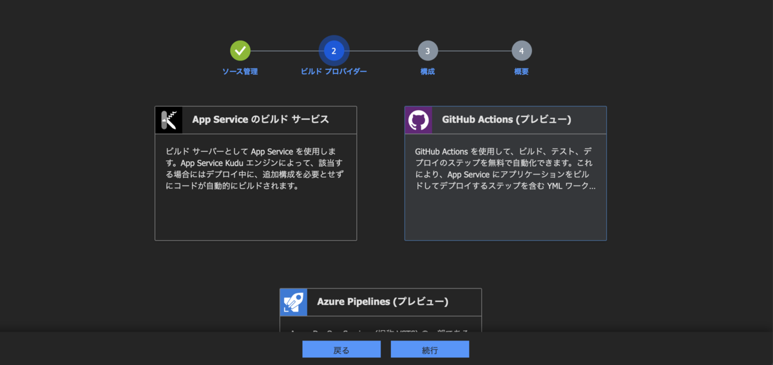The width and height of the screenshot is (773, 365).
Task: Select the App Service Kudu description text
Action: pos(256,169)
